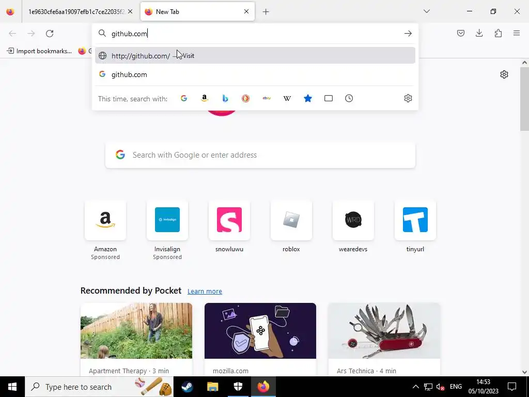Follow the Learn more Pocket link
This screenshot has height=397, width=529.
click(205, 292)
